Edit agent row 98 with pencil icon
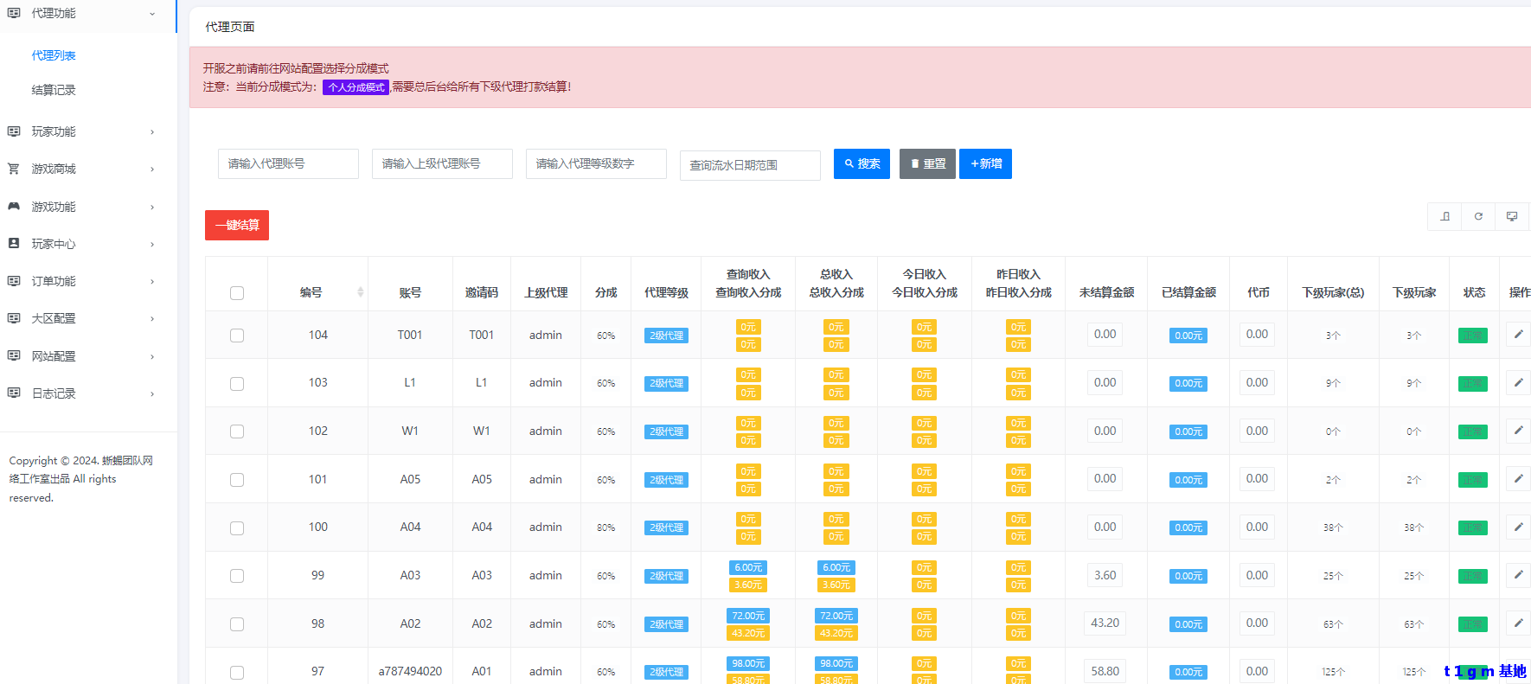1531x684 pixels. tap(1518, 623)
